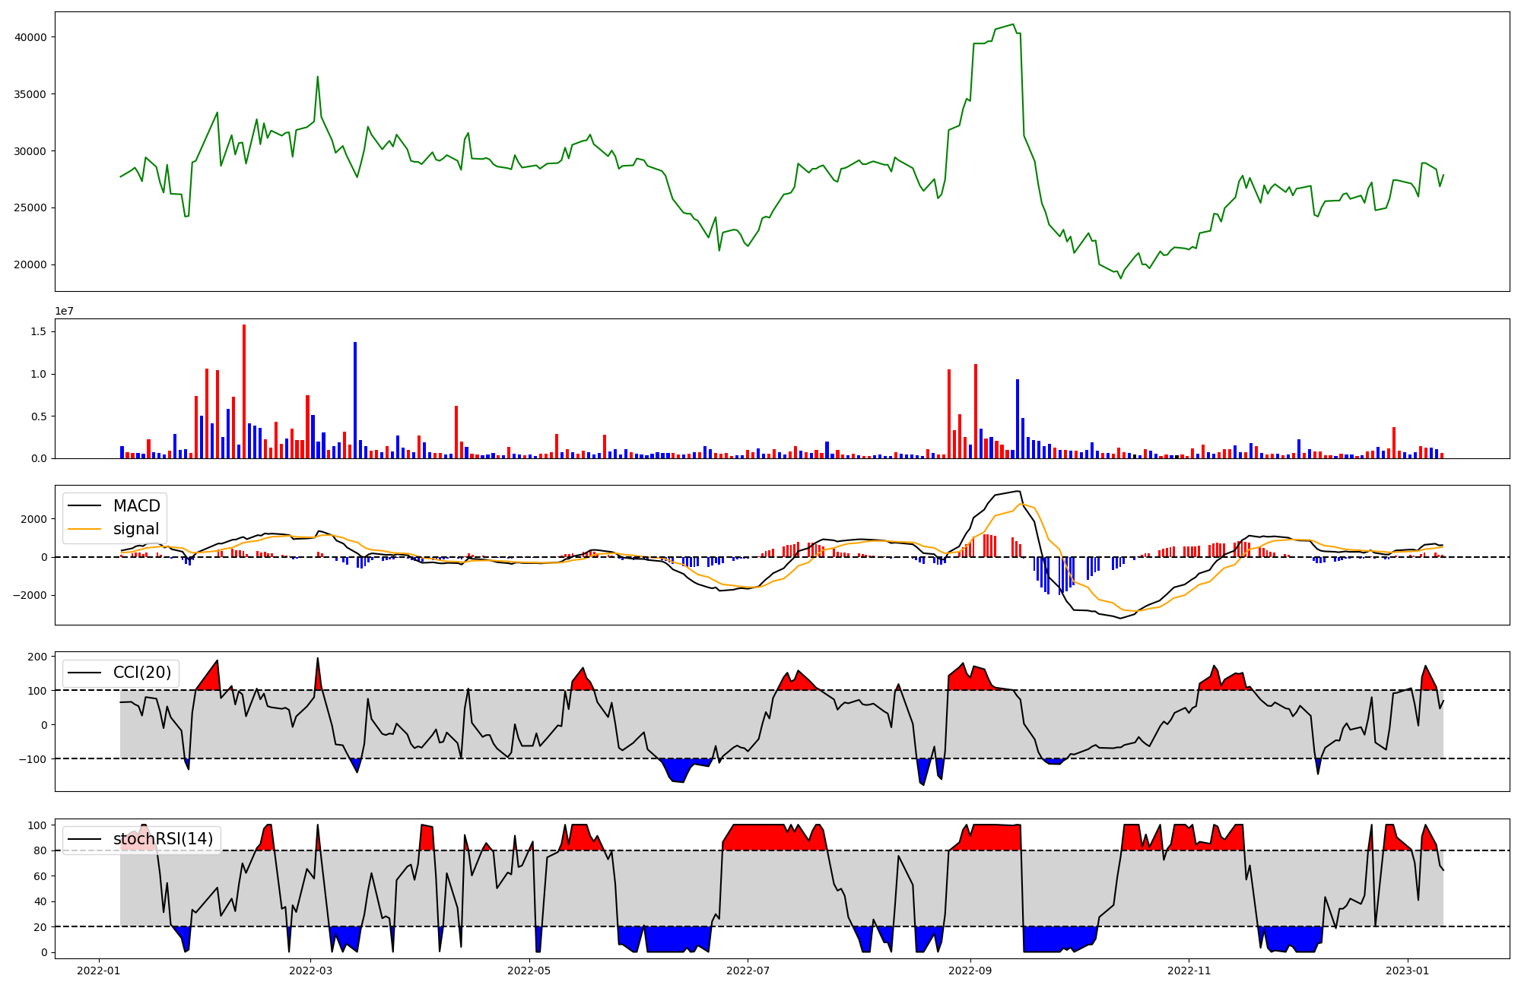Click the 80 tick label on stochRSI axis
This screenshot has width=1521, height=988.
41,851
